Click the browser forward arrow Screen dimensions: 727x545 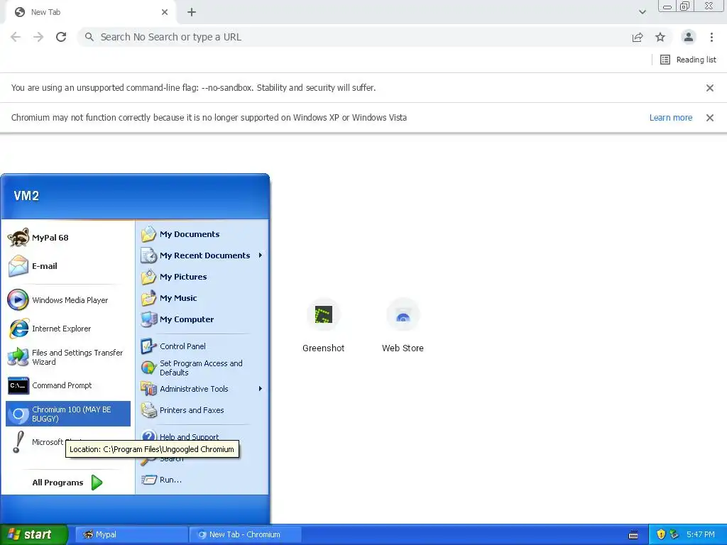click(x=38, y=37)
